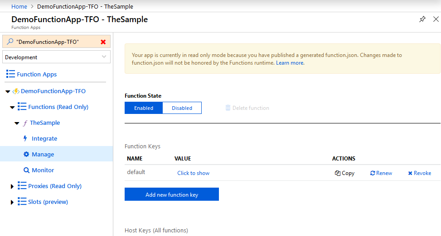Click the Renew icon for default key
Viewport: 441px width, 236px height.
(x=373, y=173)
